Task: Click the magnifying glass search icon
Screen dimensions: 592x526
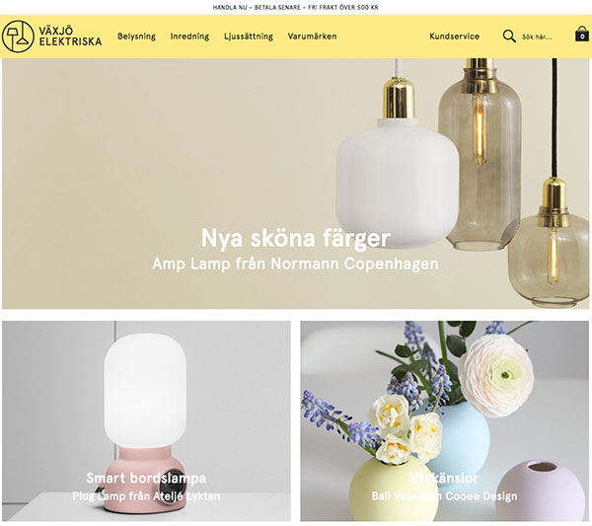Action: 509,37
